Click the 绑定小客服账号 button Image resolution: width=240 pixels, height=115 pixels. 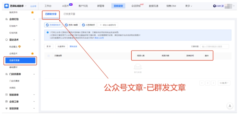click(x=108, y=25)
